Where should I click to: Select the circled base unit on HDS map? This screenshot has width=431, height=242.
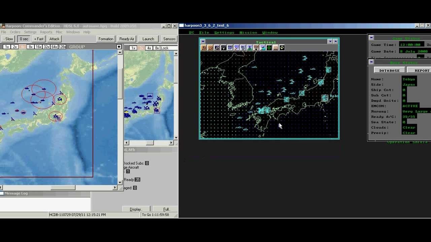[x=58, y=118]
